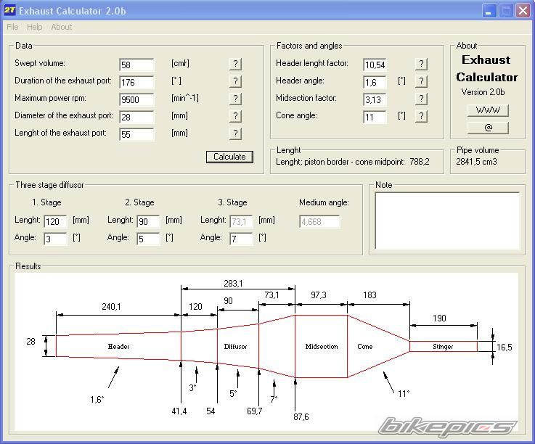Show help for Diameter of the exhaust port
Viewport: 535px width, 444px height.
point(235,116)
